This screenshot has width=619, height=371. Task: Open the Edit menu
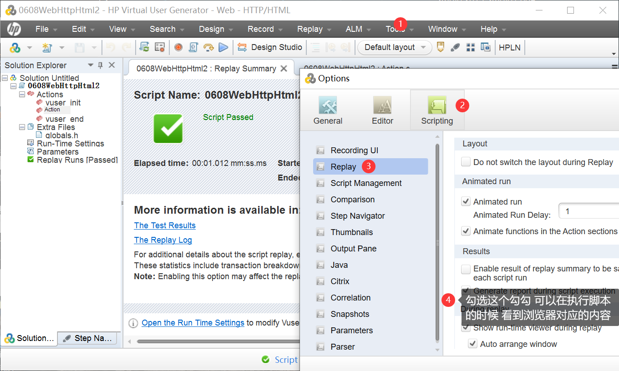coord(83,29)
